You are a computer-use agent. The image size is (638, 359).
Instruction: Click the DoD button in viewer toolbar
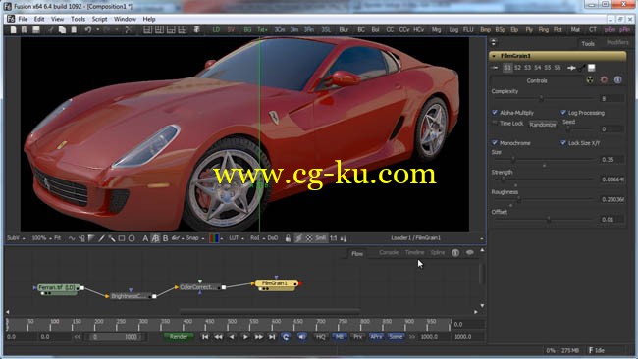273,238
